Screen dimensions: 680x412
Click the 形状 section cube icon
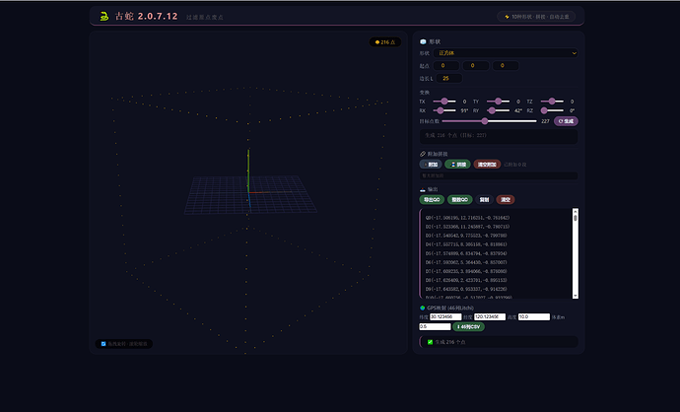[x=423, y=41]
